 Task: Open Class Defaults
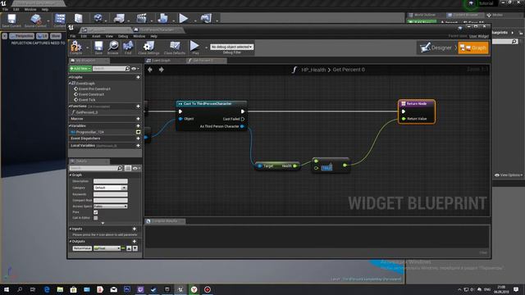pyautogui.click(x=175, y=48)
